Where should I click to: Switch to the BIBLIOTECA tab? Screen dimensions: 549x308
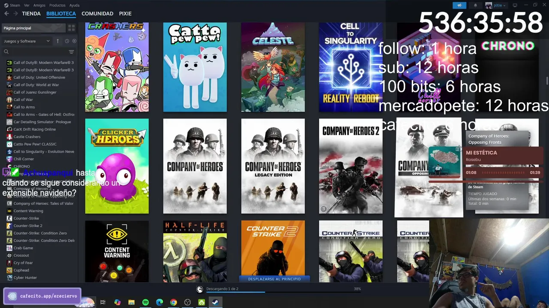pos(61,14)
